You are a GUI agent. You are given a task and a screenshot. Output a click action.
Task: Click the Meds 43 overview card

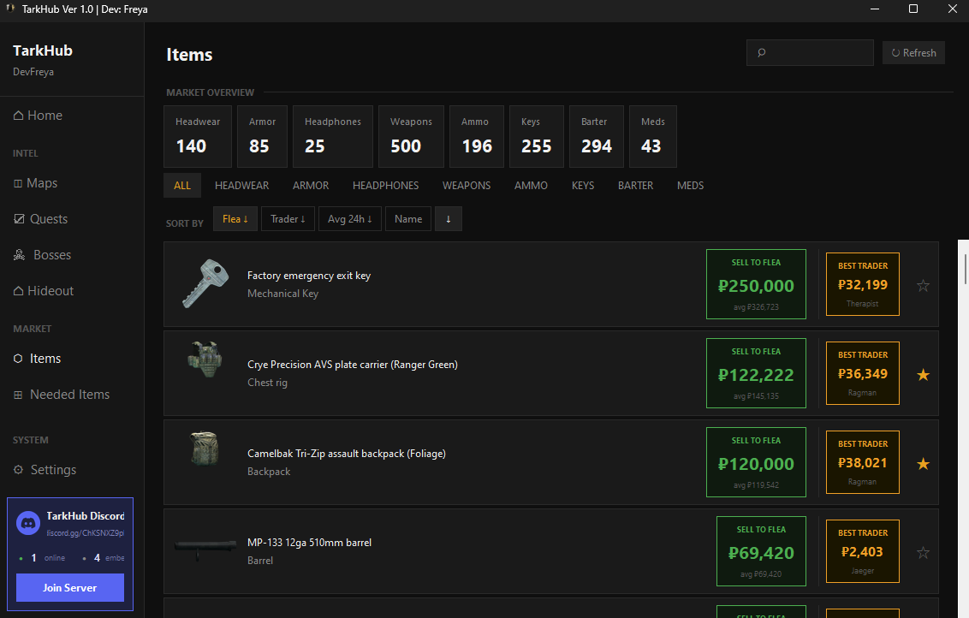[x=652, y=137]
